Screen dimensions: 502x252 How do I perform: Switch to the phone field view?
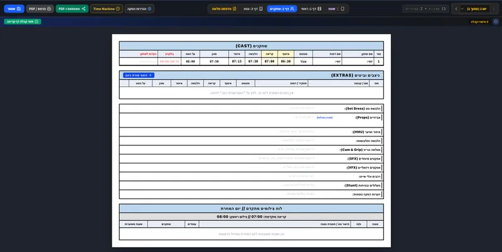click(336, 9)
